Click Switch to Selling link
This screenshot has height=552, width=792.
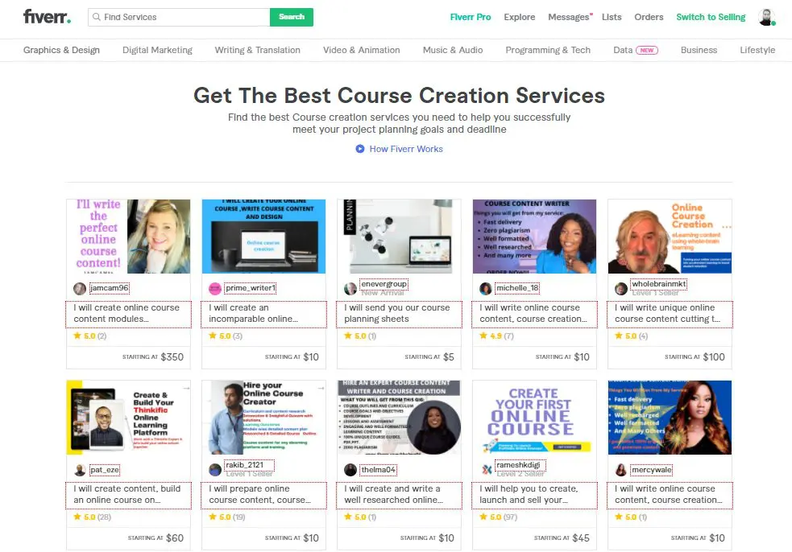pyautogui.click(x=711, y=17)
